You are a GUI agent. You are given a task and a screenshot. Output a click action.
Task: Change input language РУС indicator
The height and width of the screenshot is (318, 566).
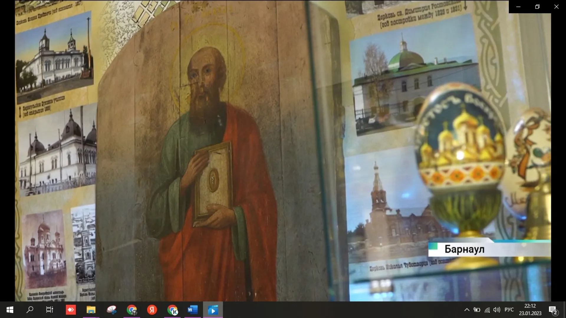tap(509, 310)
